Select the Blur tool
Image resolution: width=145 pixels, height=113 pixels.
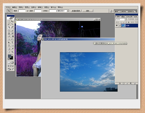coord(9,39)
